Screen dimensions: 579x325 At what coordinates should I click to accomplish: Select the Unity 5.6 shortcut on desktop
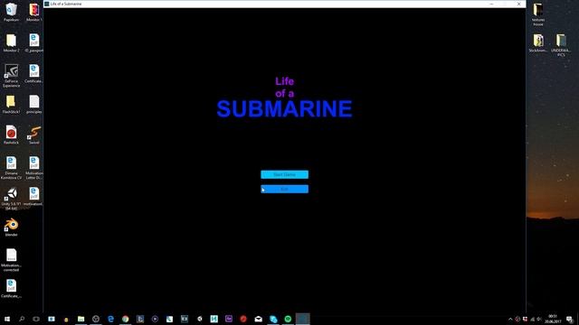(11, 199)
